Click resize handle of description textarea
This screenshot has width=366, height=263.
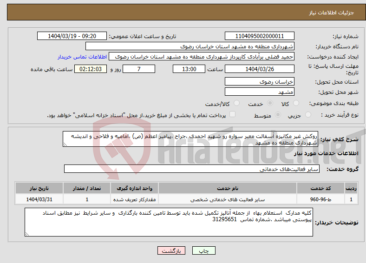point(65,145)
